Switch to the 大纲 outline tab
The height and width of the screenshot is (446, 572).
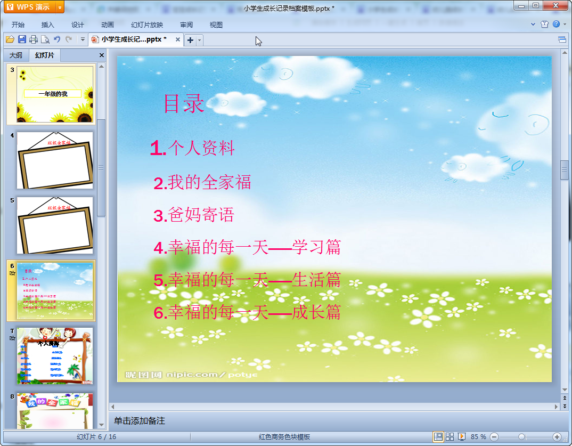(x=16, y=55)
